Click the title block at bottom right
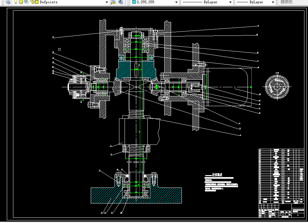 (x=281, y=211)
